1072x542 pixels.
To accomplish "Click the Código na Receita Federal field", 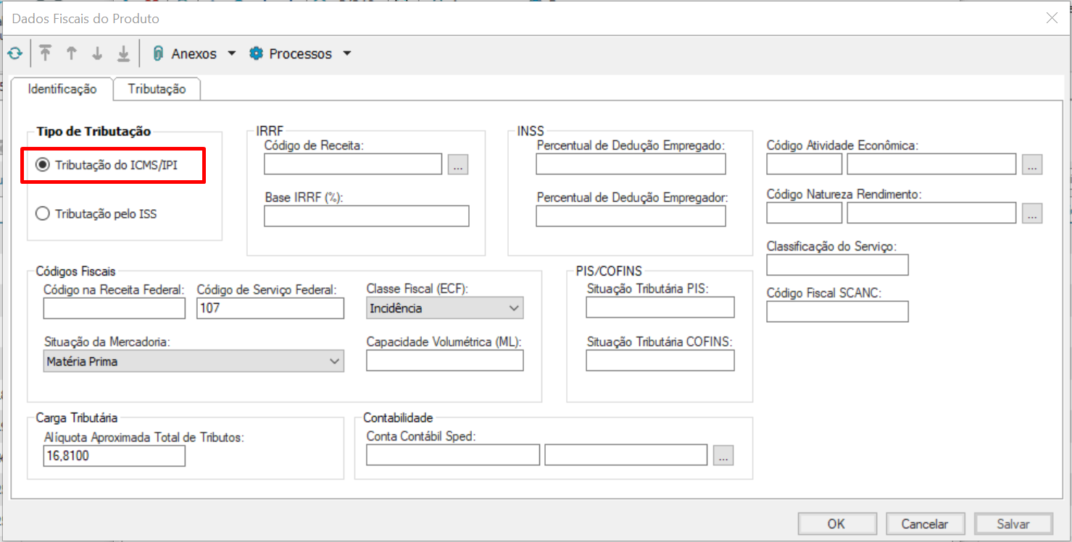I will coord(115,308).
